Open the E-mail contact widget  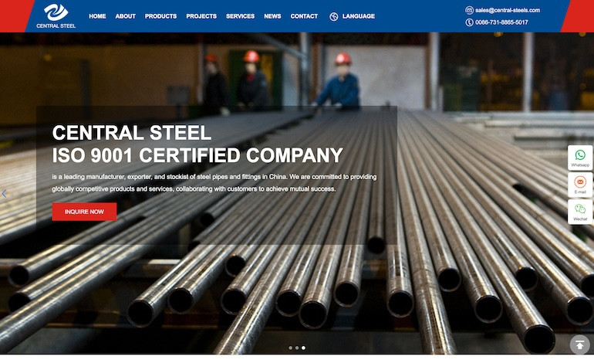pyautogui.click(x=580, y=185)
